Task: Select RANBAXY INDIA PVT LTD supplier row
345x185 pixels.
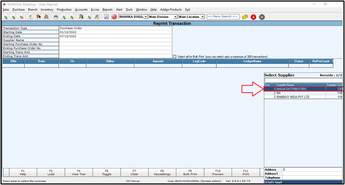Action: click(x=303, y=97)
